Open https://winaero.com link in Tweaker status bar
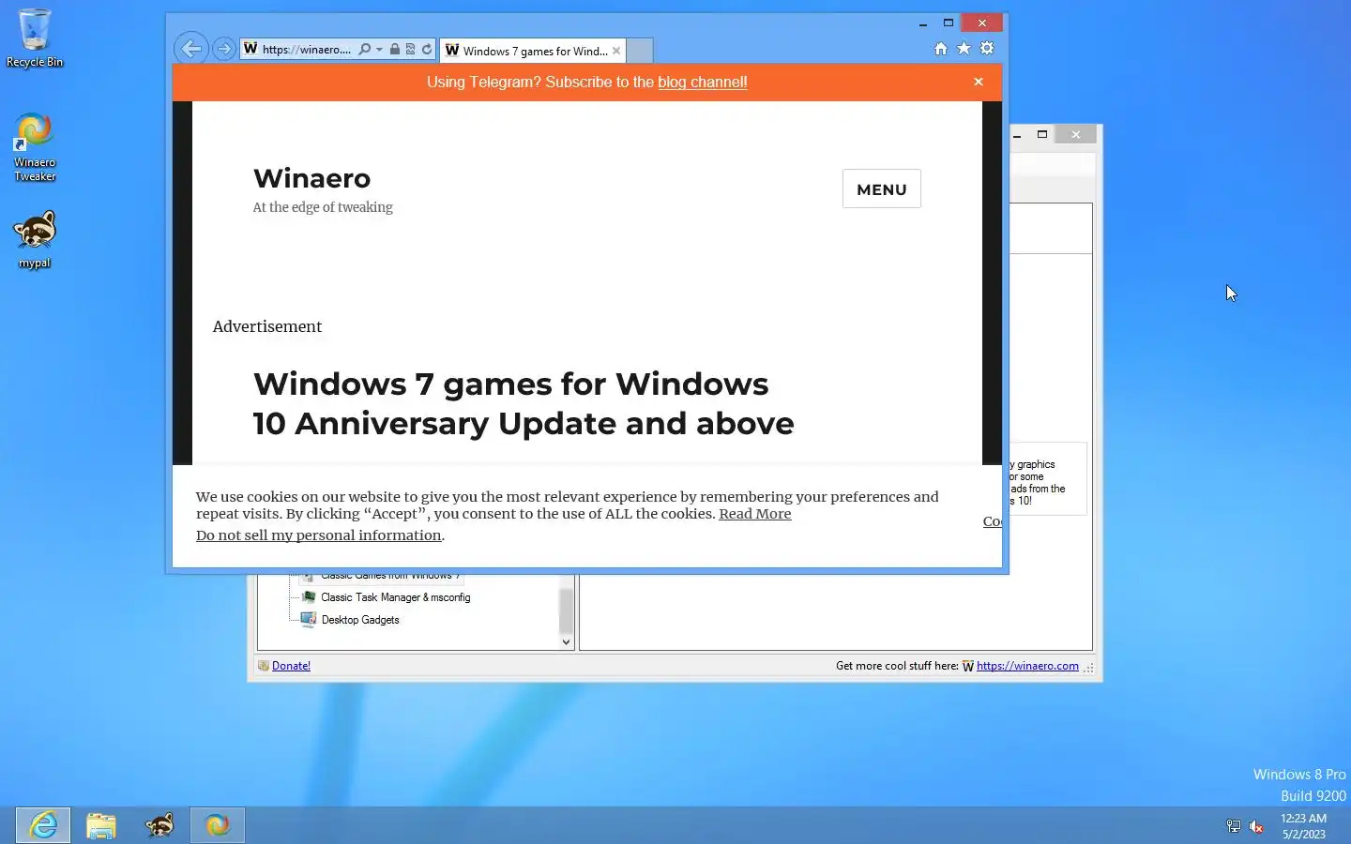The width and height of the screenshot is (1351, 844). pyautogui.click(x=1027, y=666)
